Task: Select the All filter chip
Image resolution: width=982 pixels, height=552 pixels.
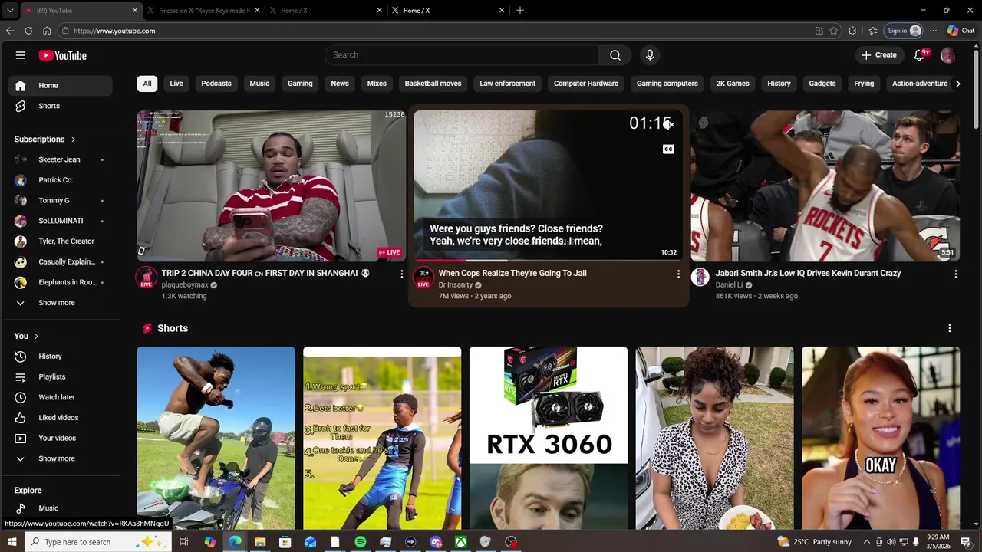Action: tap(147, 84)
